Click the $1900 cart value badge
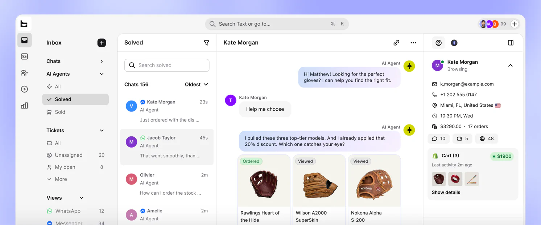This screenshot has height=225, width=541. coord(502,156)
